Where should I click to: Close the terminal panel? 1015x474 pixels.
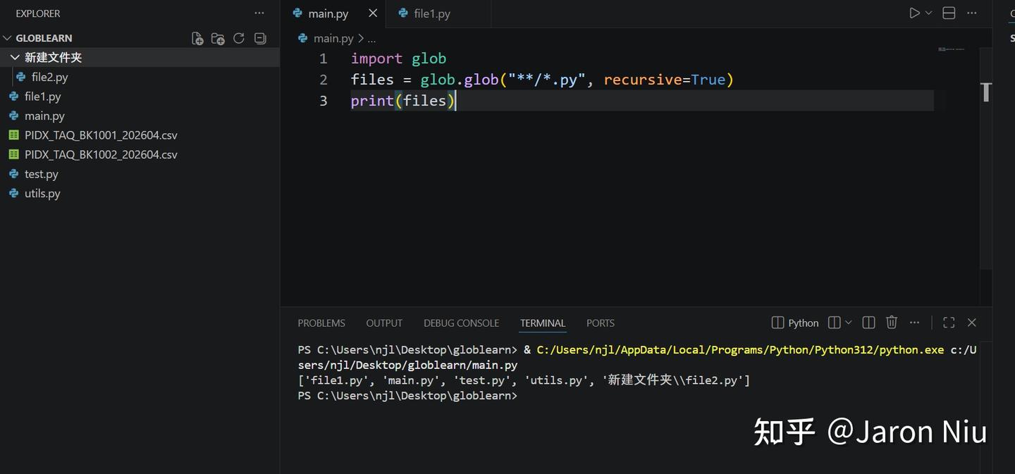972,323
